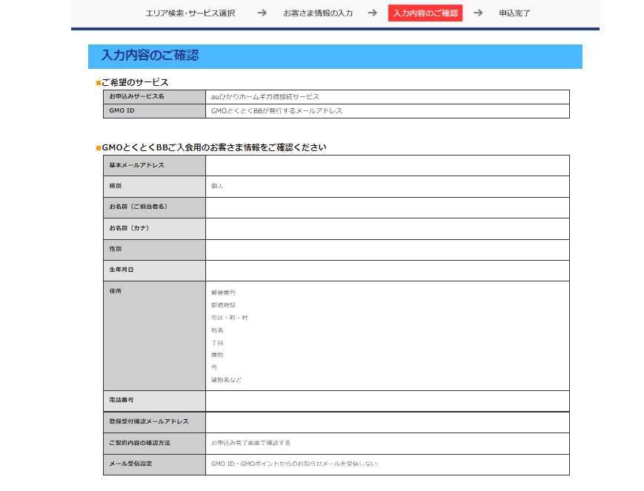Click the お申込みサービス名 label cell
The image size is (644, 491).
pyautogui.click(x=154, y=96)
